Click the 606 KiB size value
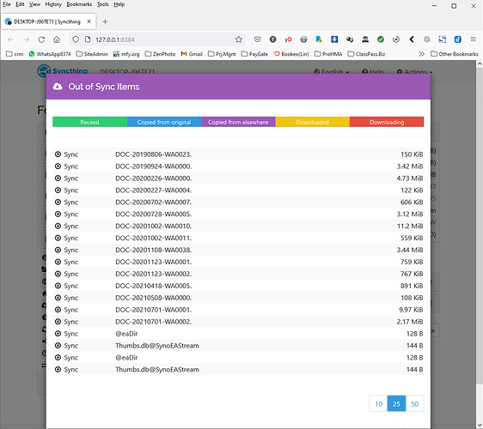This screenshot has width=483, height=429. pyautogui.click(x=412, y=202)
